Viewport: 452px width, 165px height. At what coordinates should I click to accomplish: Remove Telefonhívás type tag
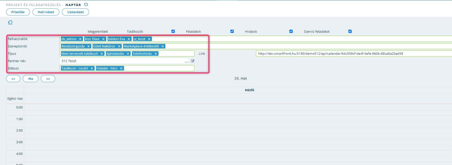[156, 54]
